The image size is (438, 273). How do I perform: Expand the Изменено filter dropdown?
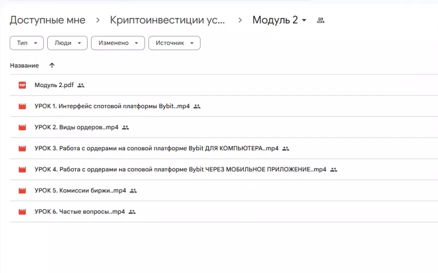(118, 43)
